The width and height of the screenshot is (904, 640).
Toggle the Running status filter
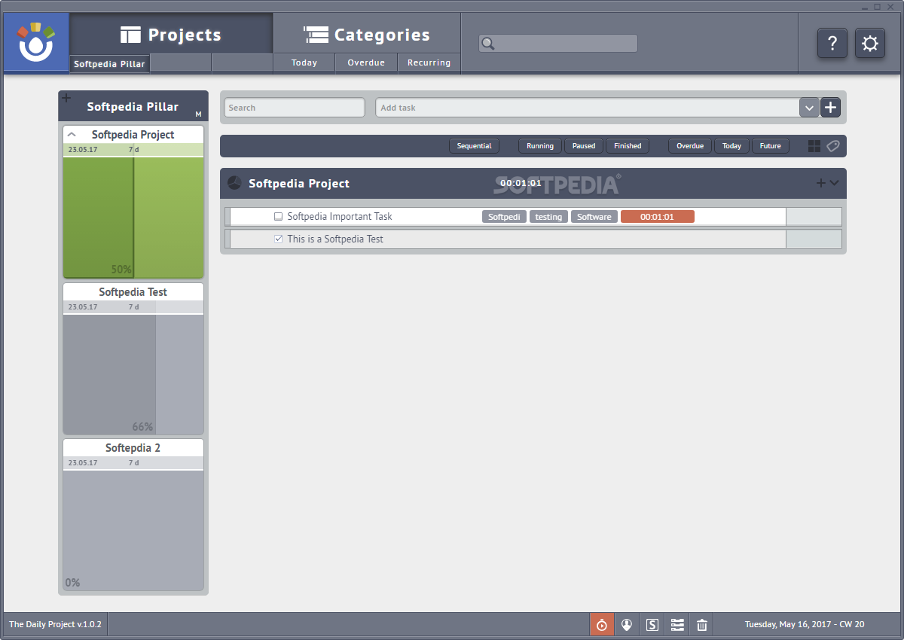[x=540, y=146]
